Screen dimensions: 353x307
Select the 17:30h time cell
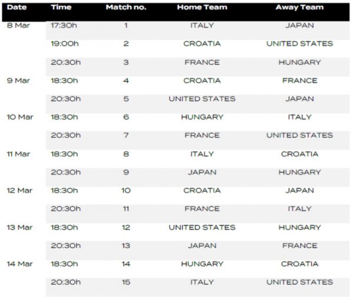click(x=64, y=25)
